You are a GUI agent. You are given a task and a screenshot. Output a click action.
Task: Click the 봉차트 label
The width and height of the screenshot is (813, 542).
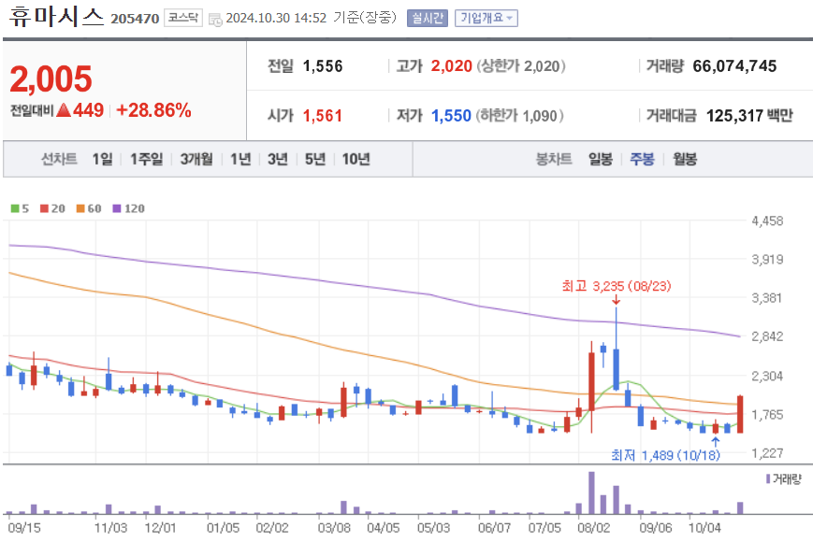pos(554,159)
